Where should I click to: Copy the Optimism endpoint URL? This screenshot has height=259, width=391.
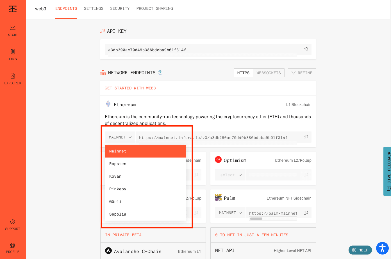[x=306, y=175]
